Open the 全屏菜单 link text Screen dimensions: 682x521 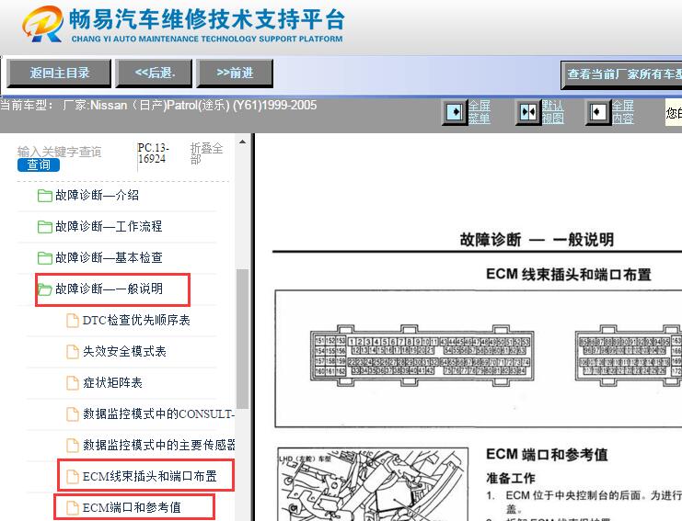tap(480, 112)
